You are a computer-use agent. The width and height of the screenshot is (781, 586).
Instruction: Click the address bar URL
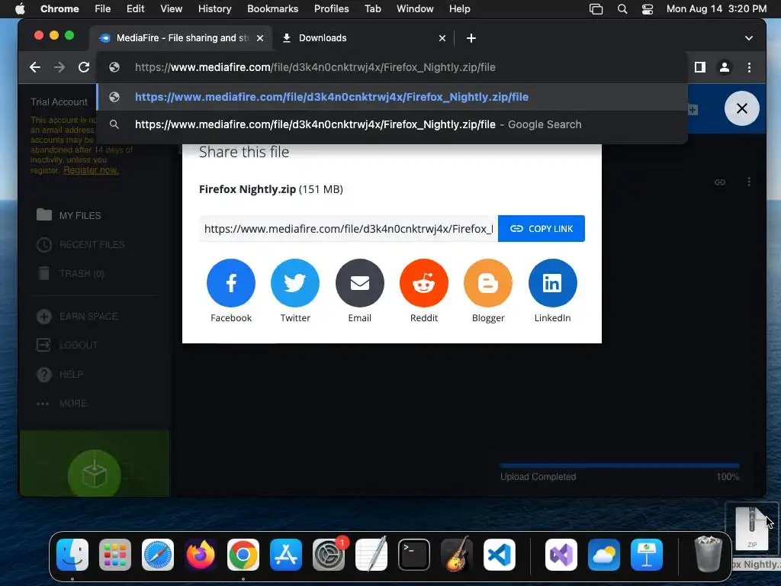[315, 67]
